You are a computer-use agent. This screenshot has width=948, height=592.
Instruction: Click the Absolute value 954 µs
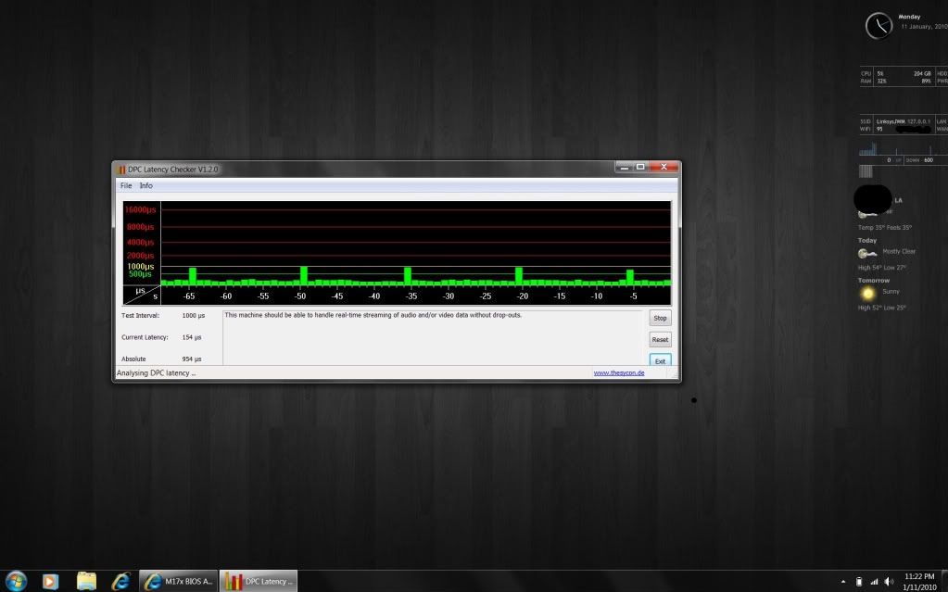(192, 359)
